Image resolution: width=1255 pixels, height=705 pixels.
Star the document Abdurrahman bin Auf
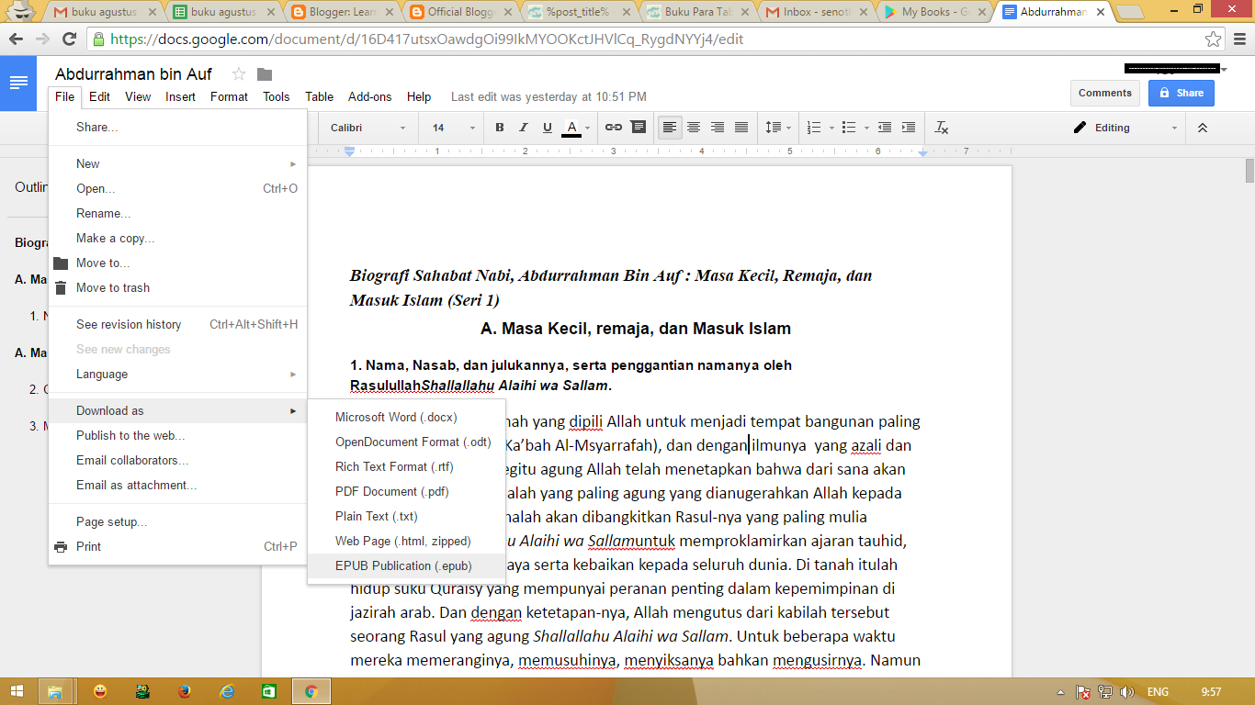239,74
